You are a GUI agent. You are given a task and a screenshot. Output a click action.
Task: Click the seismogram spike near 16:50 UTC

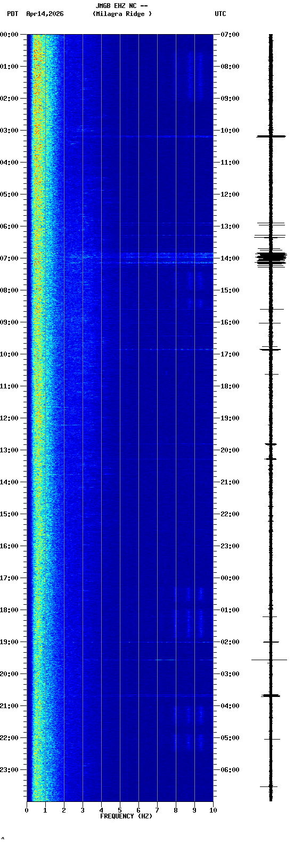270,349
